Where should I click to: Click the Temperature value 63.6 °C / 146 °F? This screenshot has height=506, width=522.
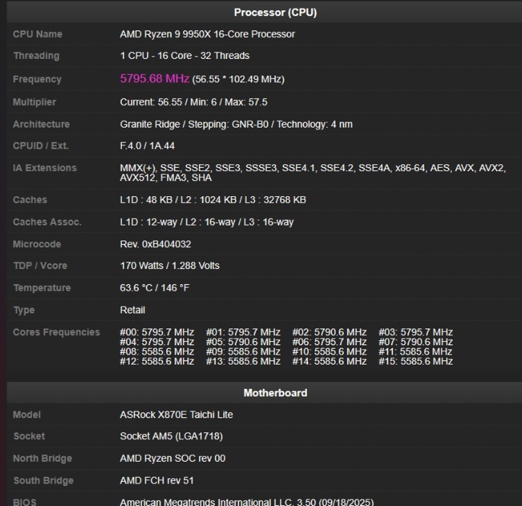pos(155,288)
